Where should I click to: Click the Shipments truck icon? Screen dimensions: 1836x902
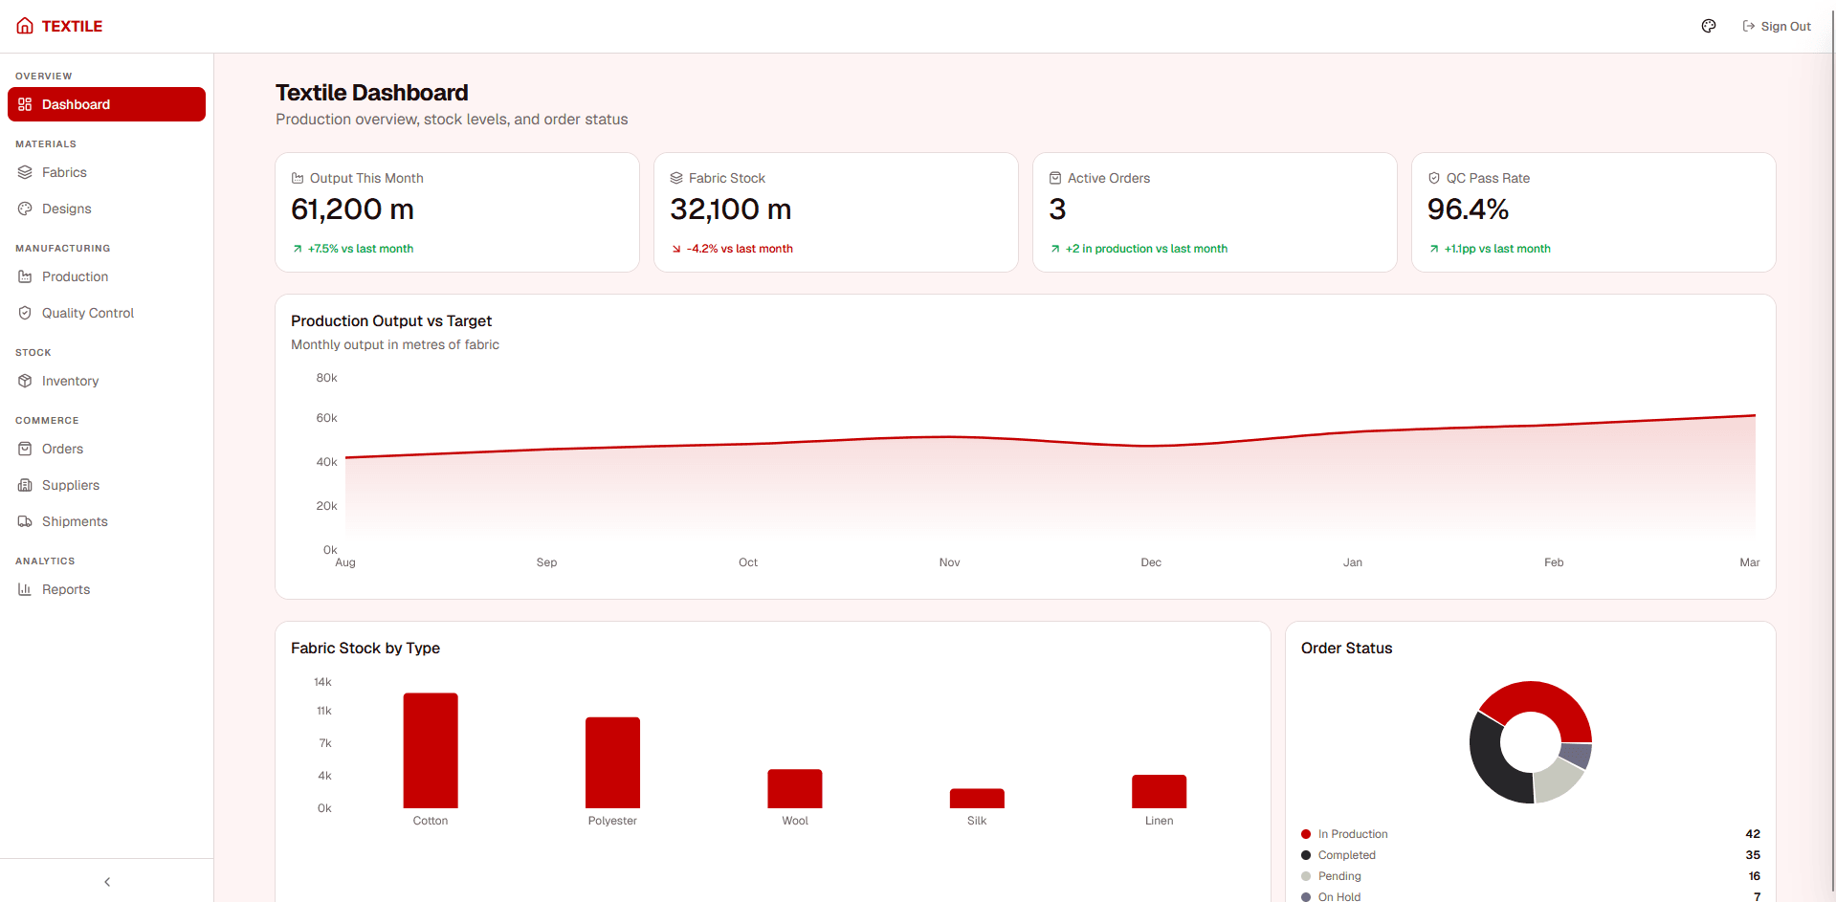coord(25,521)
